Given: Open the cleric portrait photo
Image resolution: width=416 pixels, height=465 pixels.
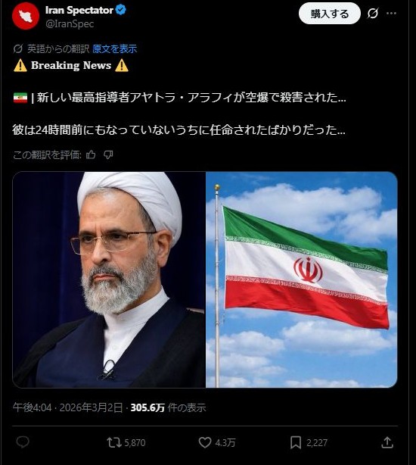Looking at the screenshot, I should pos(109,279).
